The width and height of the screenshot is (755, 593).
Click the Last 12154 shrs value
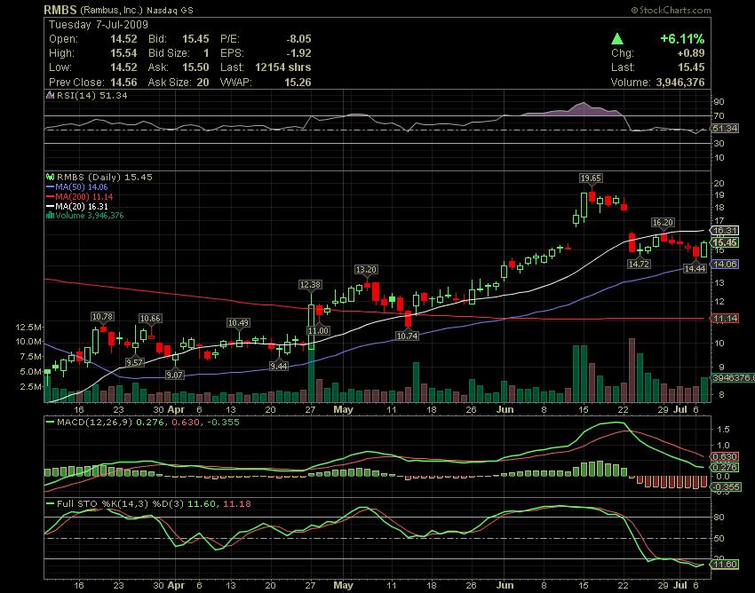coord(283,67)
